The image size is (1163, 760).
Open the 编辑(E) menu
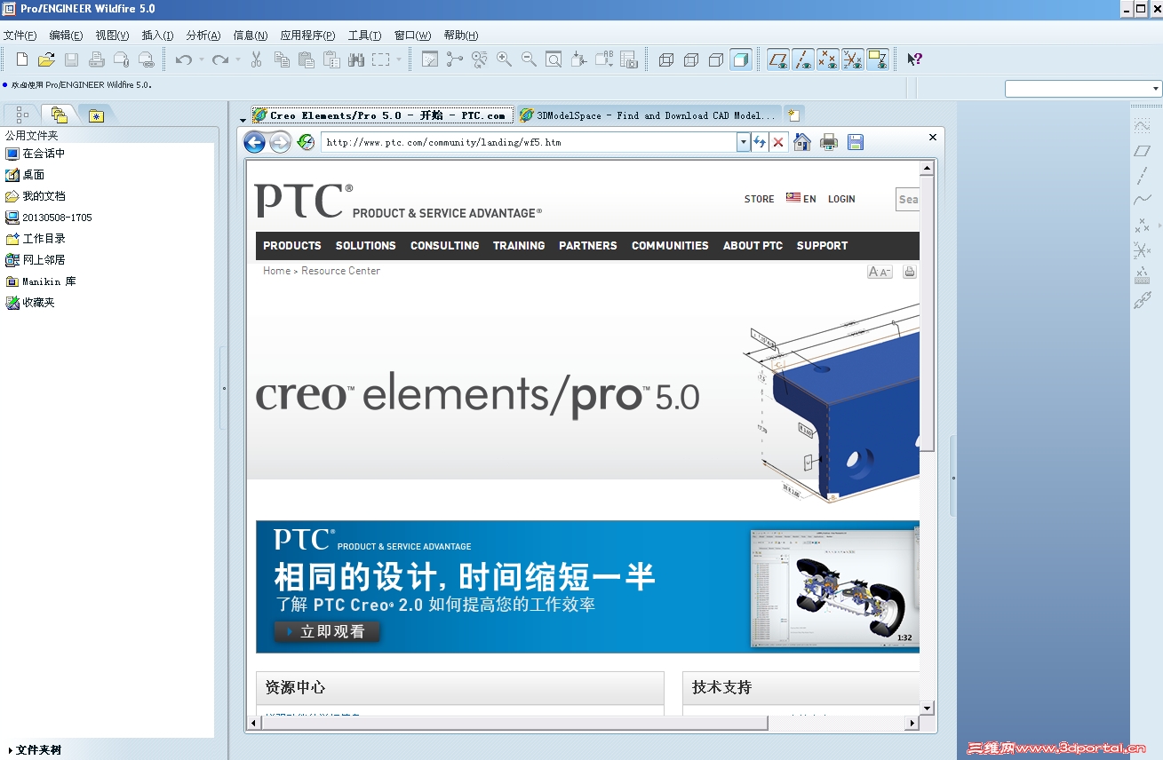(x=66, y=36)
